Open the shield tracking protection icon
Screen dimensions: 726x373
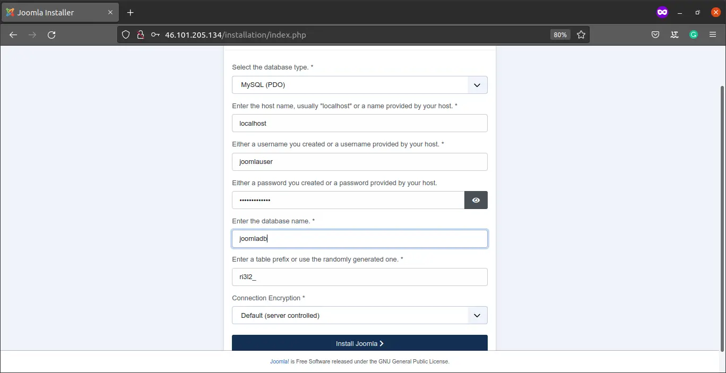click(x=126, y=34)
